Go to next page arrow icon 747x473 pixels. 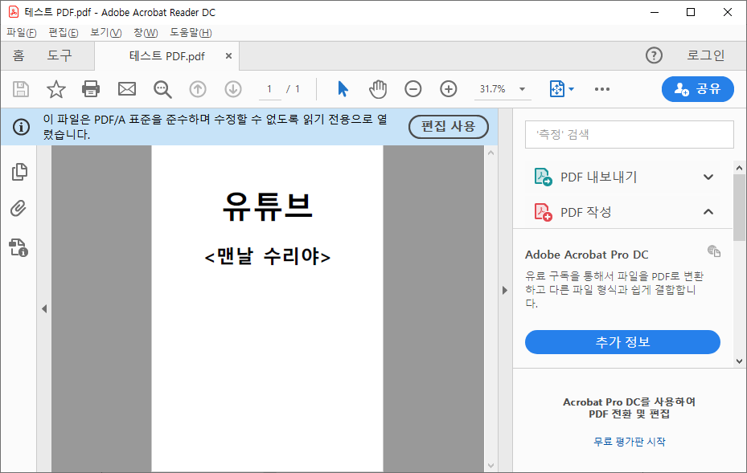(x=233, y=89)
